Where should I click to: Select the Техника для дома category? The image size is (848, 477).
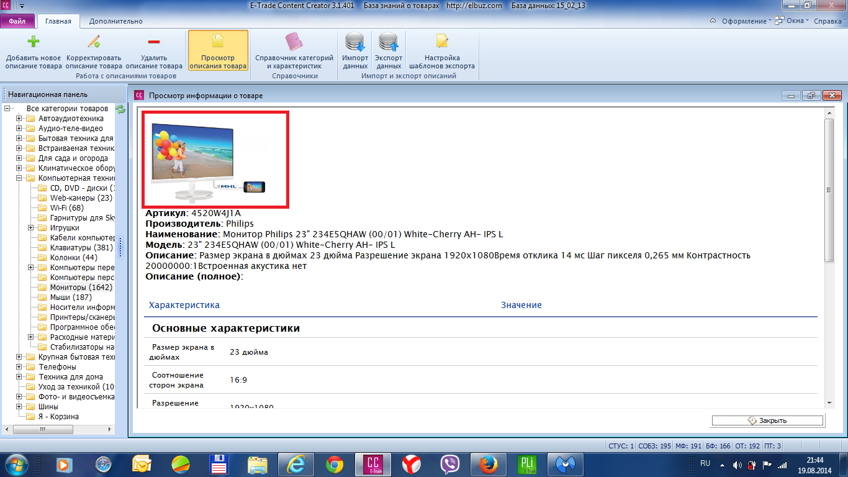coord(71,377)
